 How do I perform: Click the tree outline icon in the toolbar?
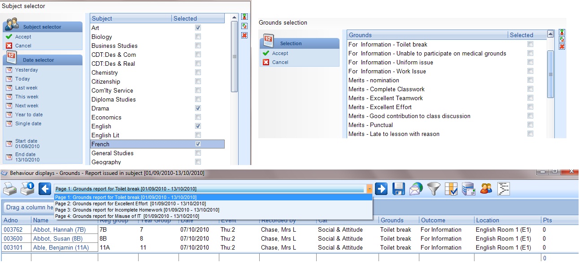(504, 189)
